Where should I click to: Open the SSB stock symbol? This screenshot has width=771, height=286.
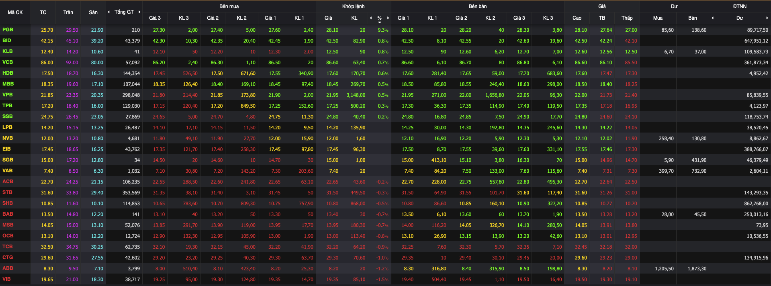(x=8, y=116)
